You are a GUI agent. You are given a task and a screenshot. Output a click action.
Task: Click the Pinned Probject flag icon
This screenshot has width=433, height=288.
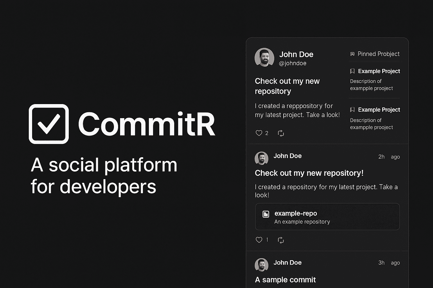click(353, 54)
